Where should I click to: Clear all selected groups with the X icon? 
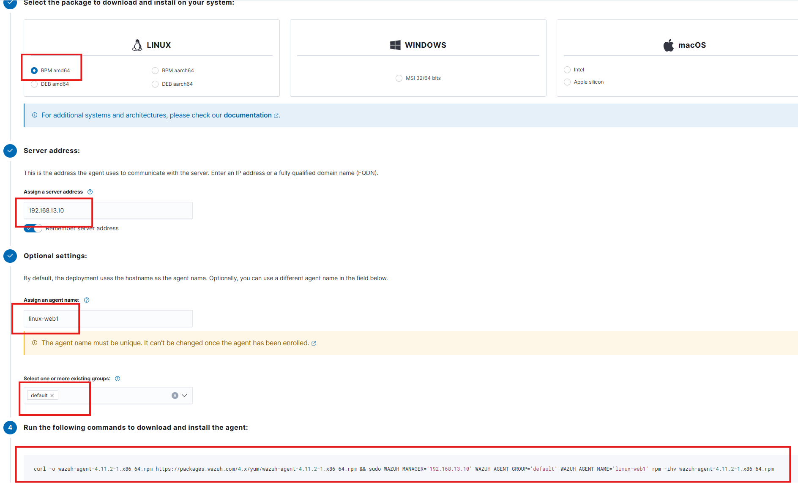175,396
